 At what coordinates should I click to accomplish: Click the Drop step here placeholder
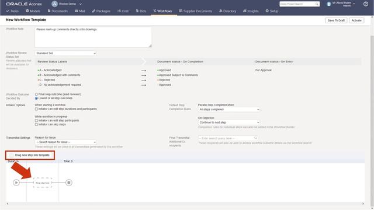tap(43, 183)
